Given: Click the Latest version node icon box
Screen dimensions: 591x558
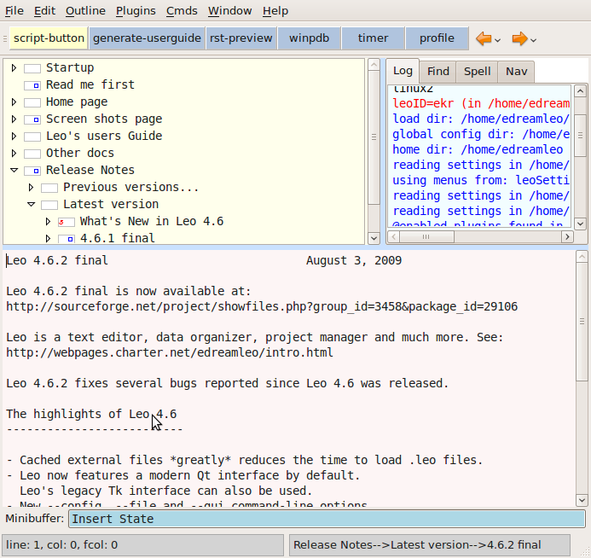Looking at the screenshot, I should (x=49, y=205).
